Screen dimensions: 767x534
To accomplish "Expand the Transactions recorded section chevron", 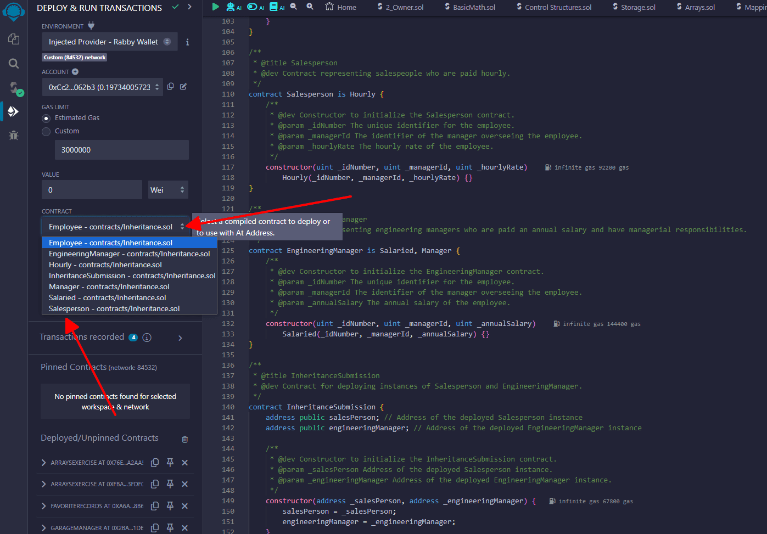I will (180, 338).
